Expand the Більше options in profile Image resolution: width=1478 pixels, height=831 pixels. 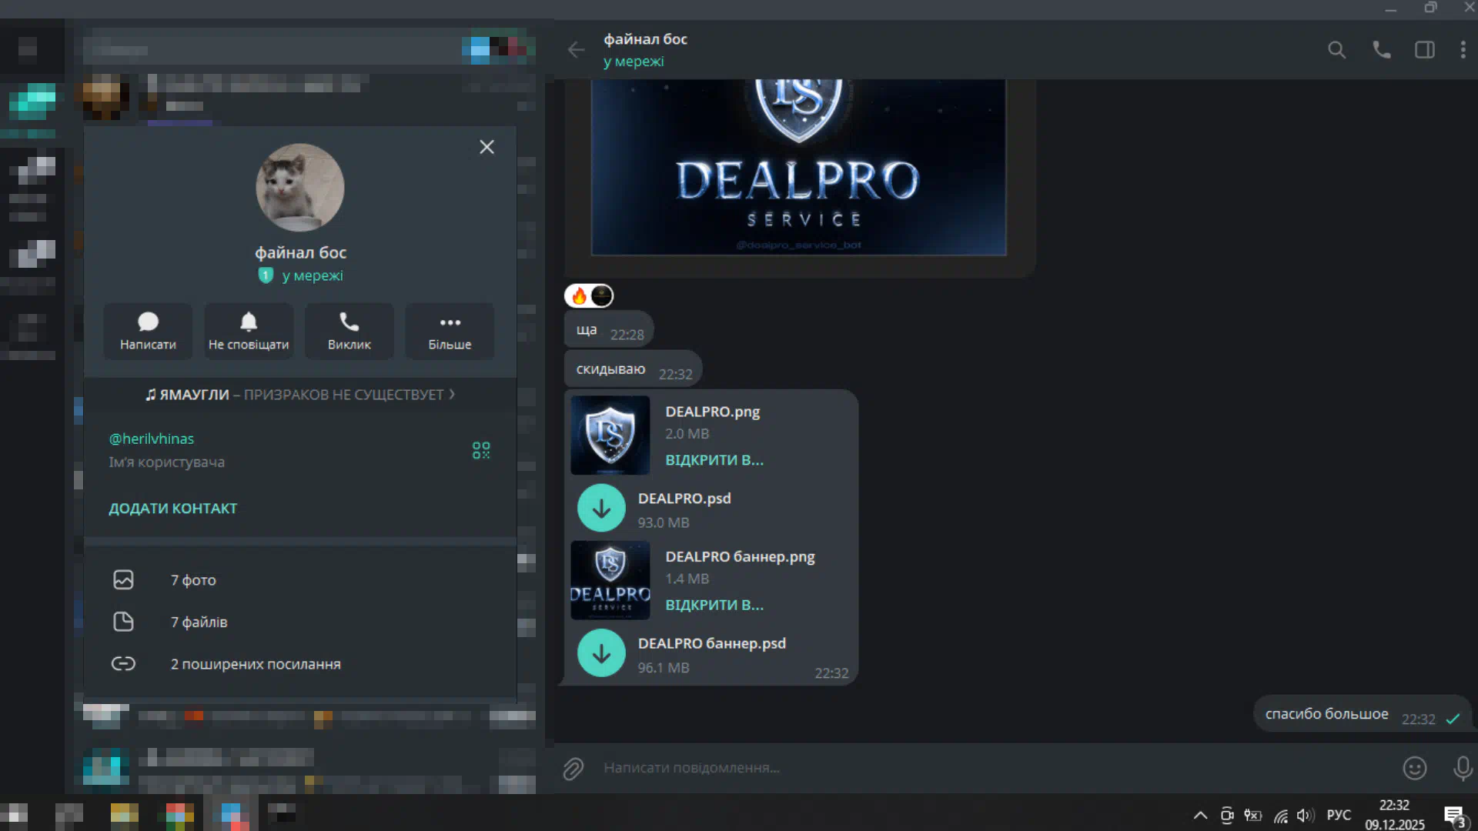click(450, 331)
